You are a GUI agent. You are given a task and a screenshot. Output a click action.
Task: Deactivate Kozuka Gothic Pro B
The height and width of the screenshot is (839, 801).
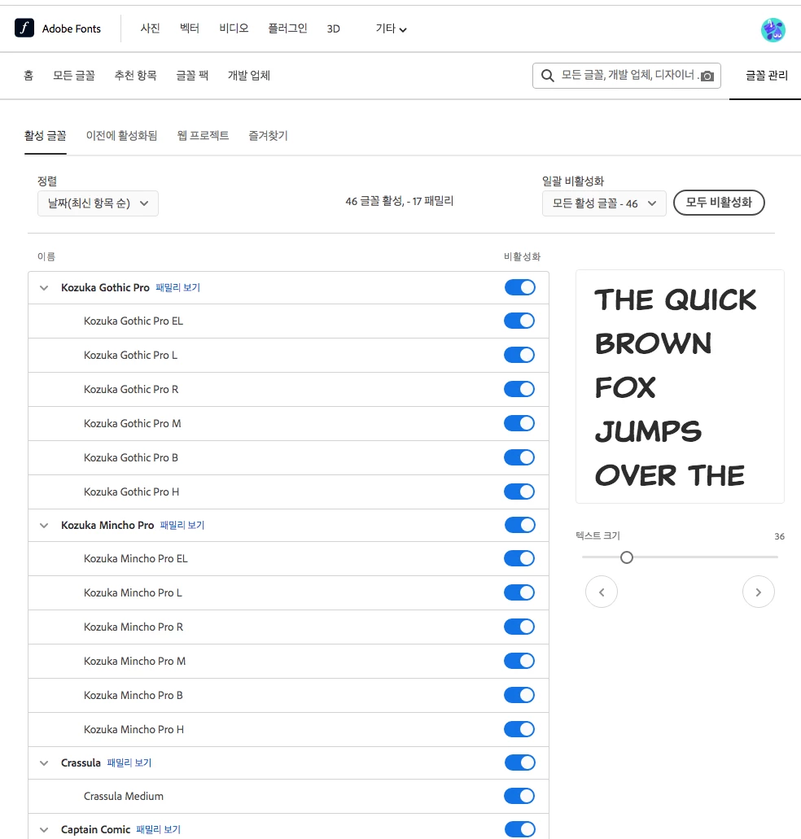[519, 457]
